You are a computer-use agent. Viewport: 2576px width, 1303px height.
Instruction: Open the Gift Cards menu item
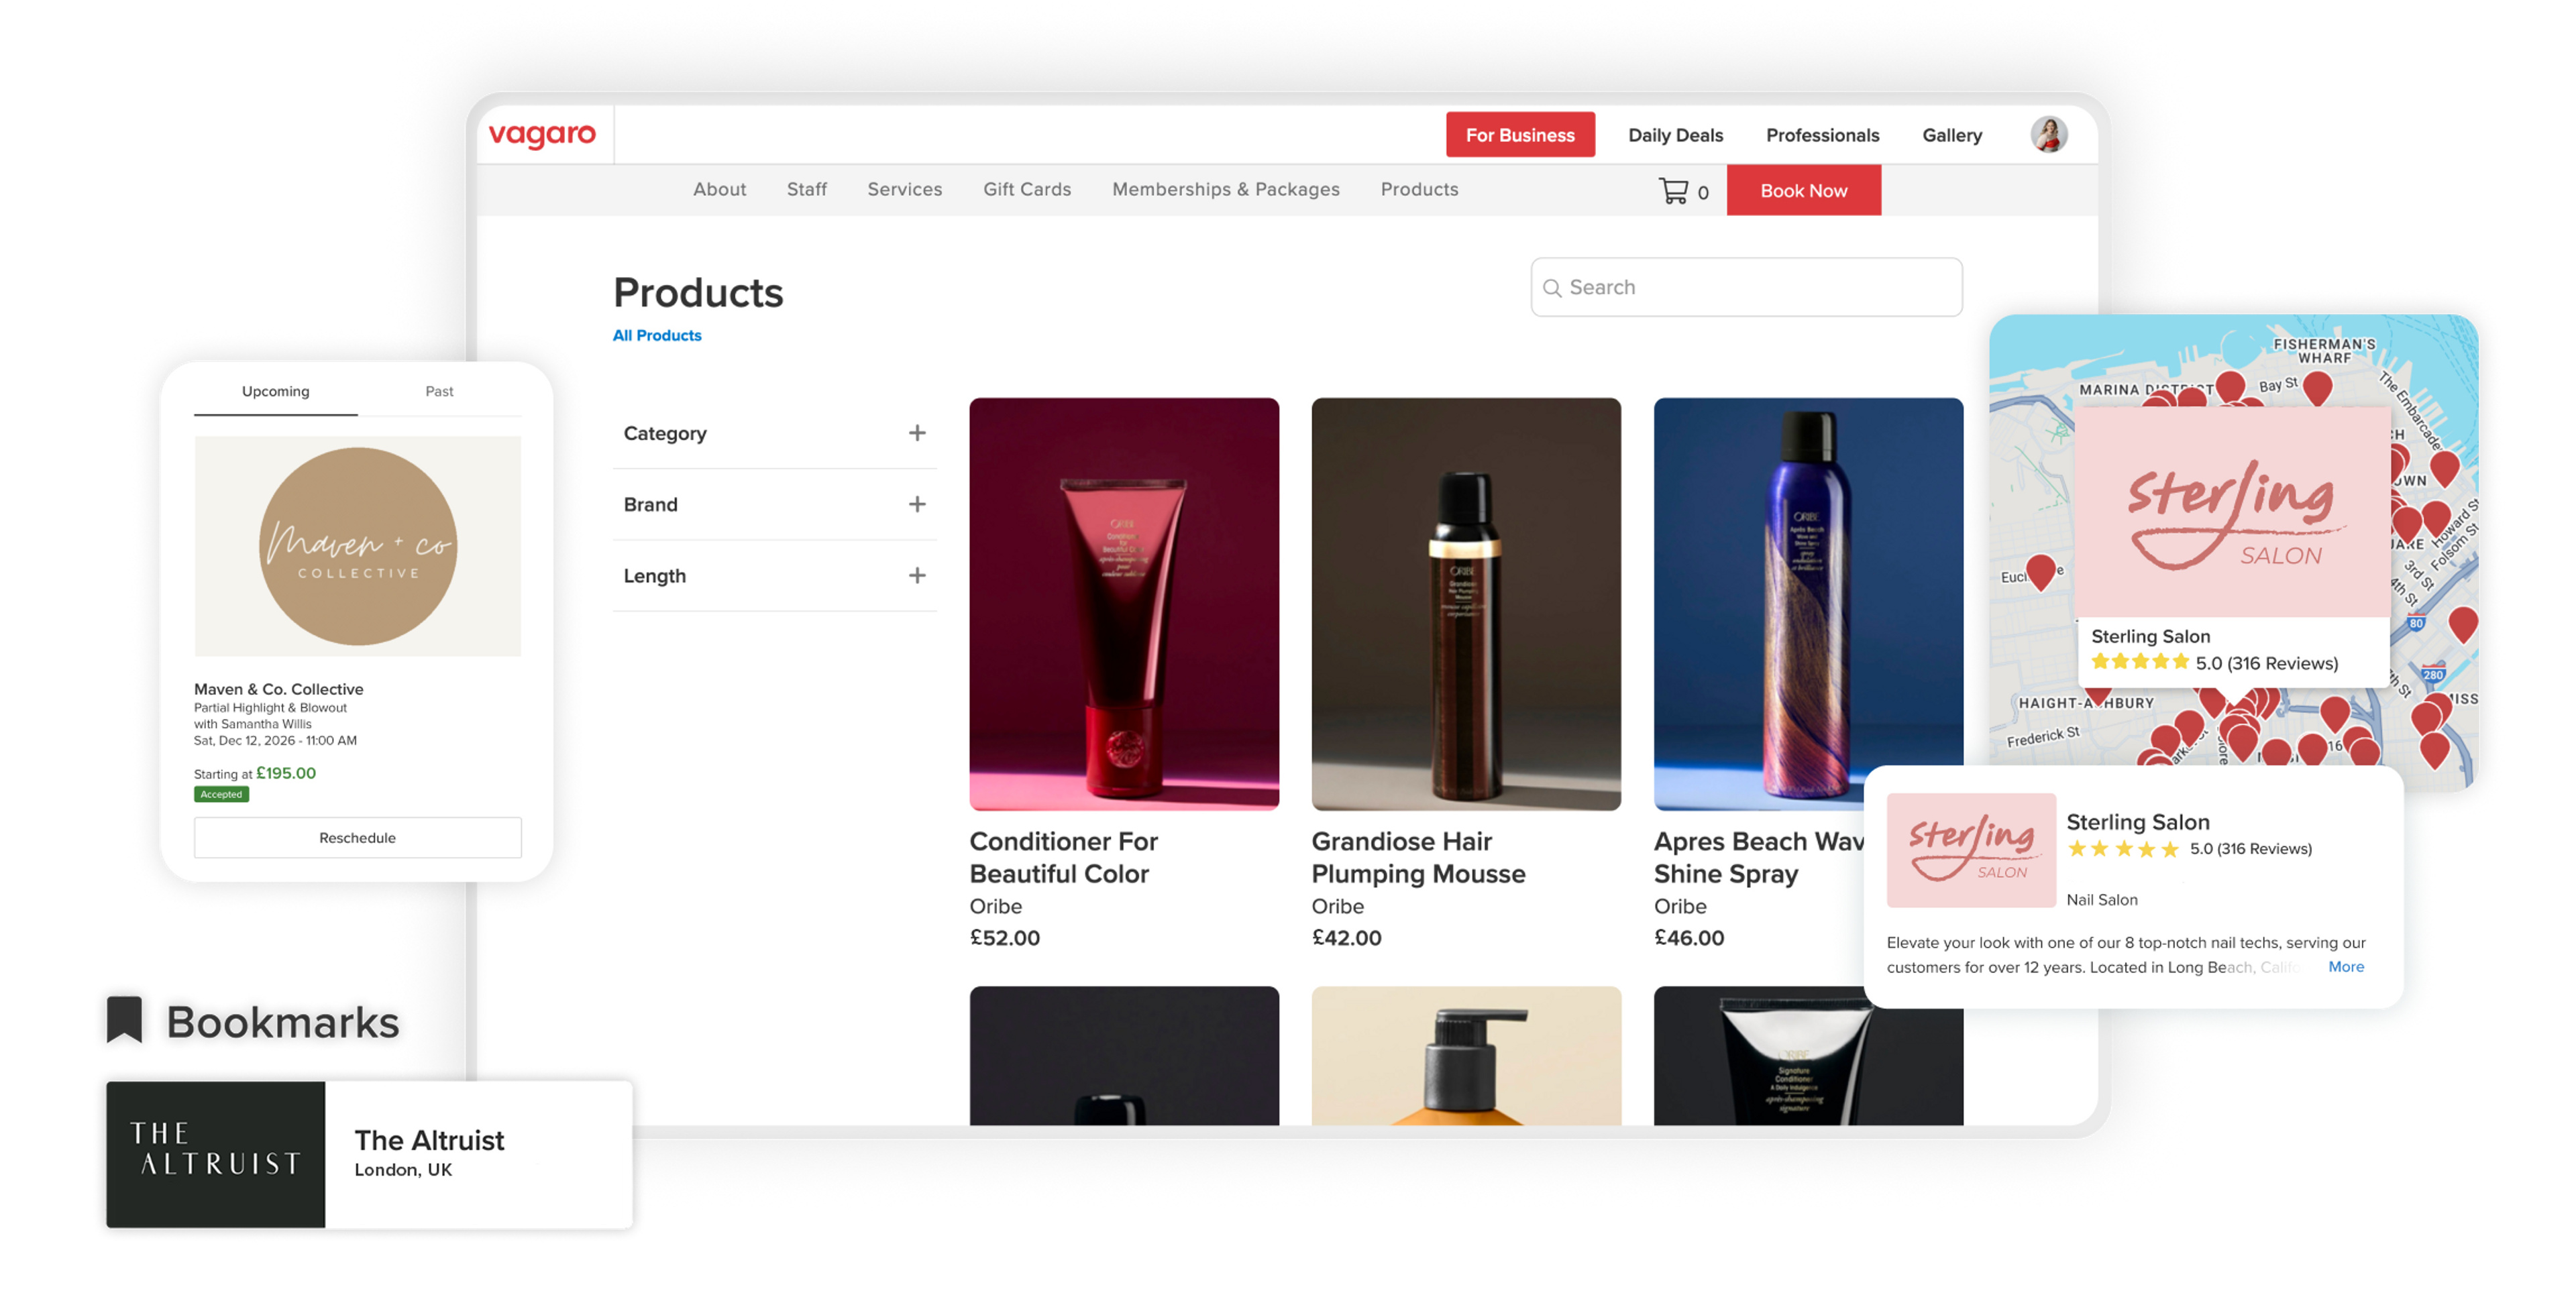[x=1026, y=189]
